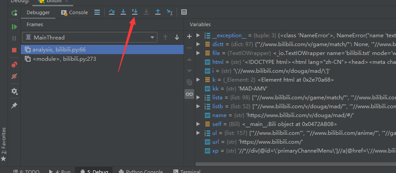Click Show Execution Point layout icon
The image size is (396, 173).
tap(97, 12)
